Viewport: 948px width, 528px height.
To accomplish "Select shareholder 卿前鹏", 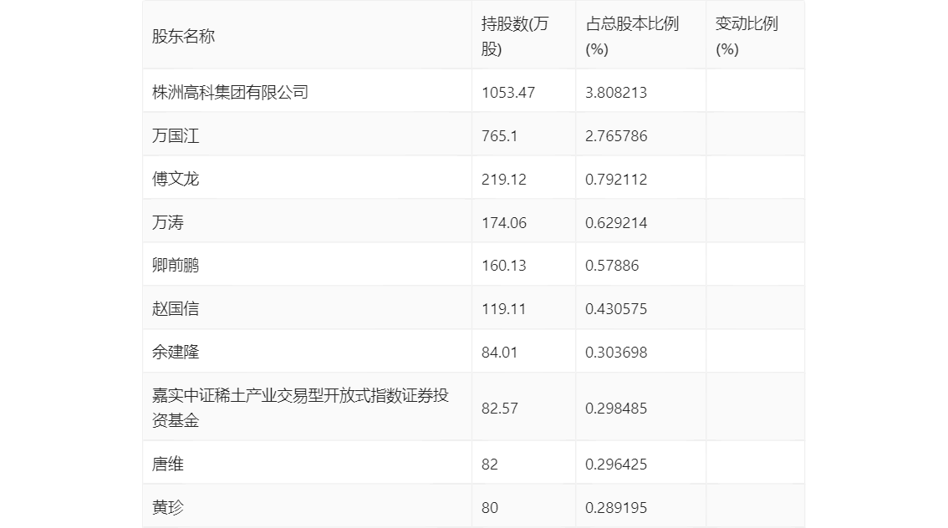I will tap(176, 265).
